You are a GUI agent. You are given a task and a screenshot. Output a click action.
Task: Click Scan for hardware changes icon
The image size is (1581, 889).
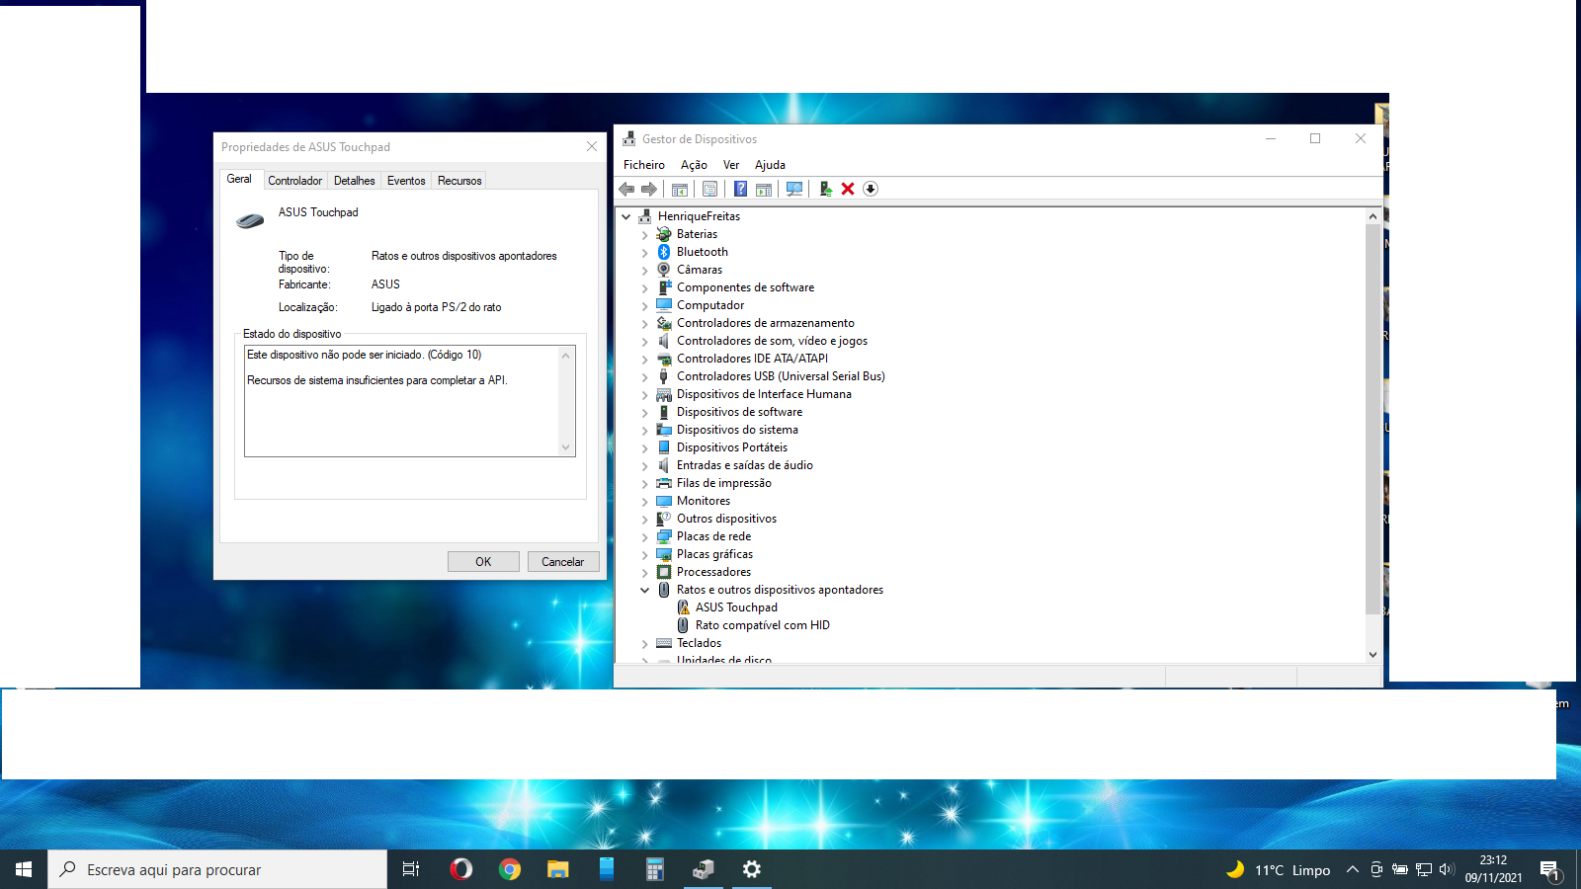pos(794,189)
